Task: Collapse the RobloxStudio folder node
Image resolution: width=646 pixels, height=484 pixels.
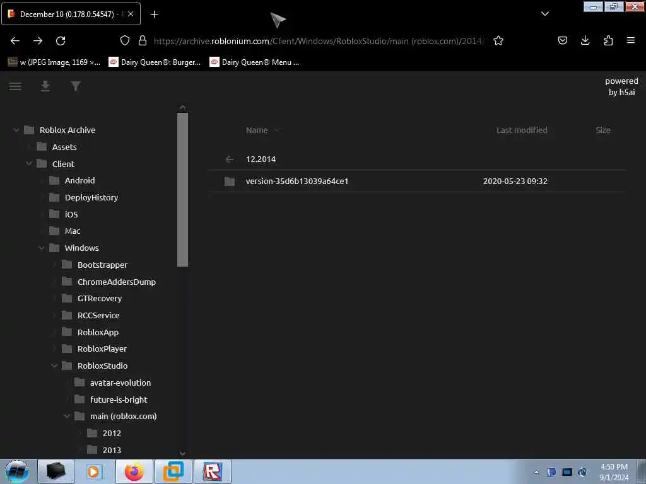Action: coord(54,366)
